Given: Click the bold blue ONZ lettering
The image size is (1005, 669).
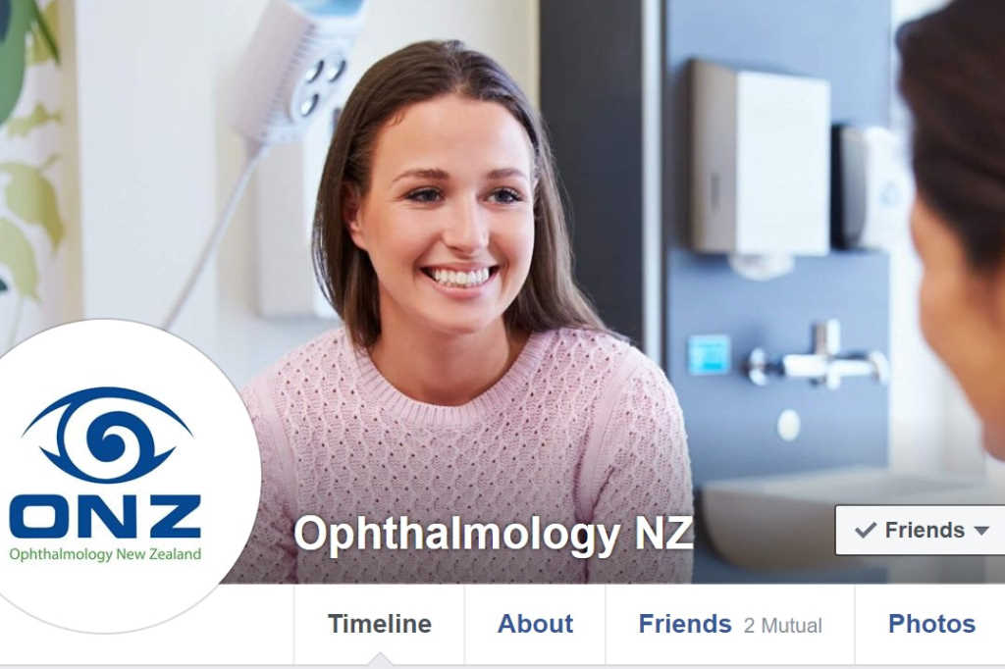Looking at the screenshot, I should (105, 516).
